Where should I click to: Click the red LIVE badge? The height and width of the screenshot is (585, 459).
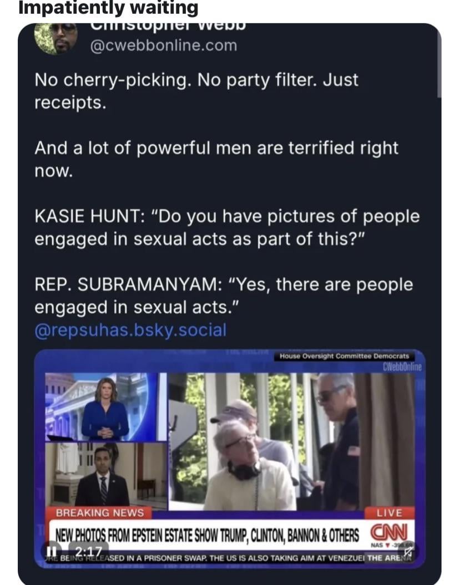[x=389, y=513]
